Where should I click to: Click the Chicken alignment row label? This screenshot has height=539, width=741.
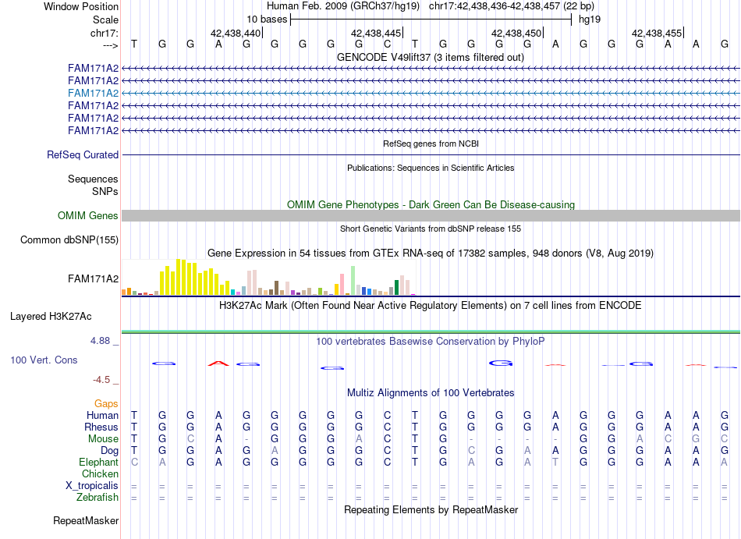pos(100,473)
